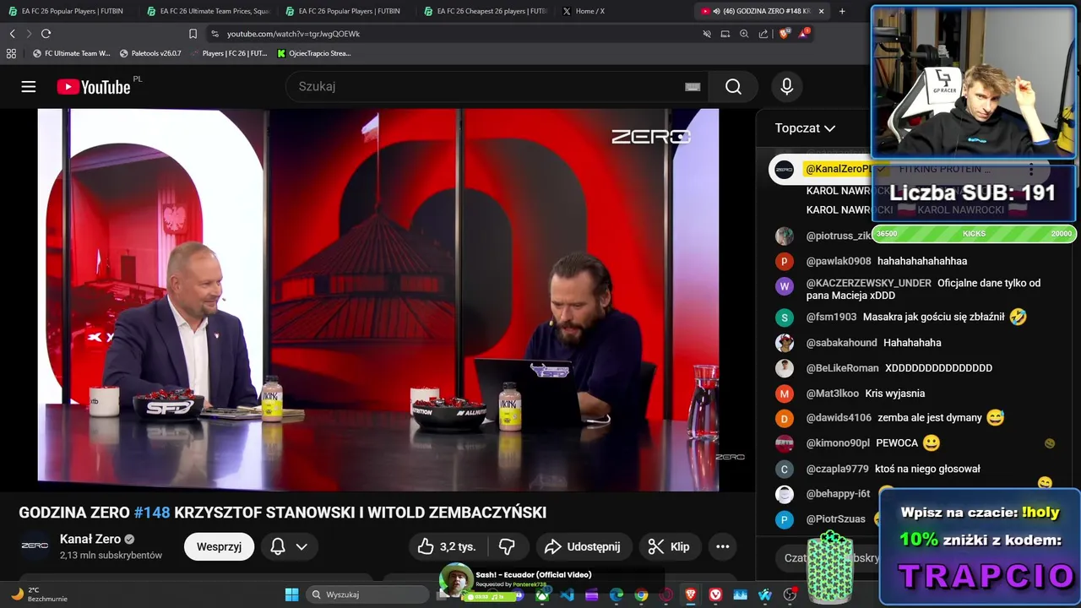Screen dimensions: 1081x608
Task: Dislike the video with thumbs down
Action: [508, 546]
